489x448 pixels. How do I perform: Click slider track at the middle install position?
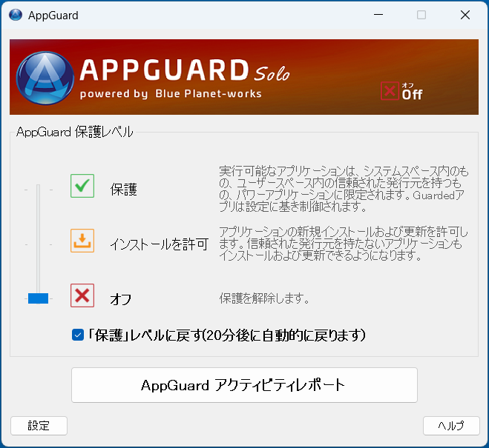click(38, 244)
